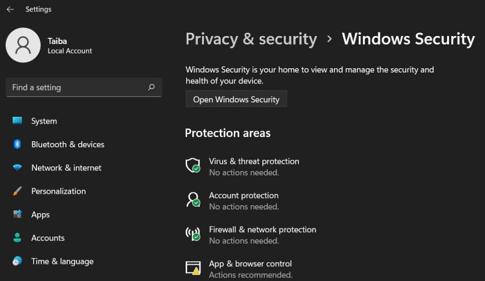
Task: Go to Privacy & security breadcrumb
Action: pyautogui.click(x=251, y=39)
